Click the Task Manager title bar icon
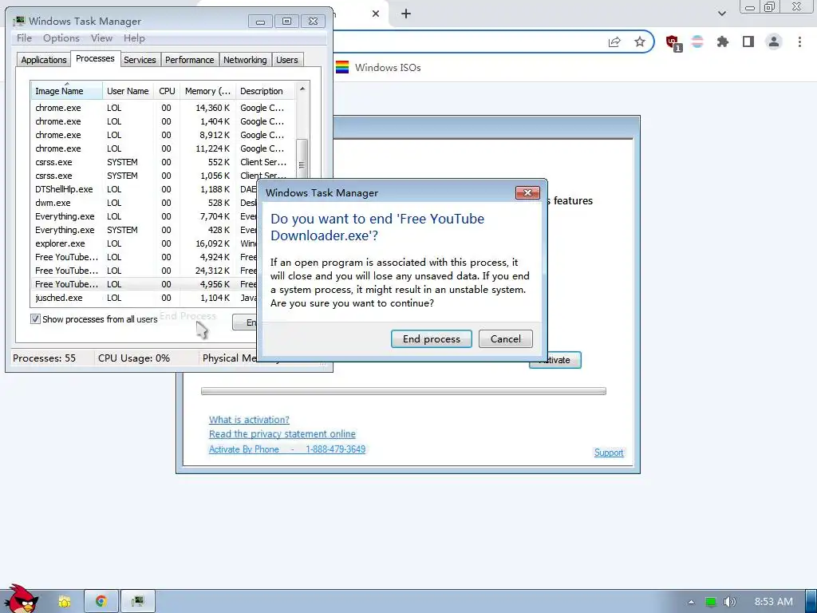The image size is (817, 613). click(x=19, y=21)
